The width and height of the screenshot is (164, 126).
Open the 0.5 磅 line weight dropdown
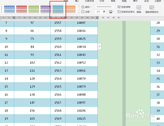tap(101, 12)
